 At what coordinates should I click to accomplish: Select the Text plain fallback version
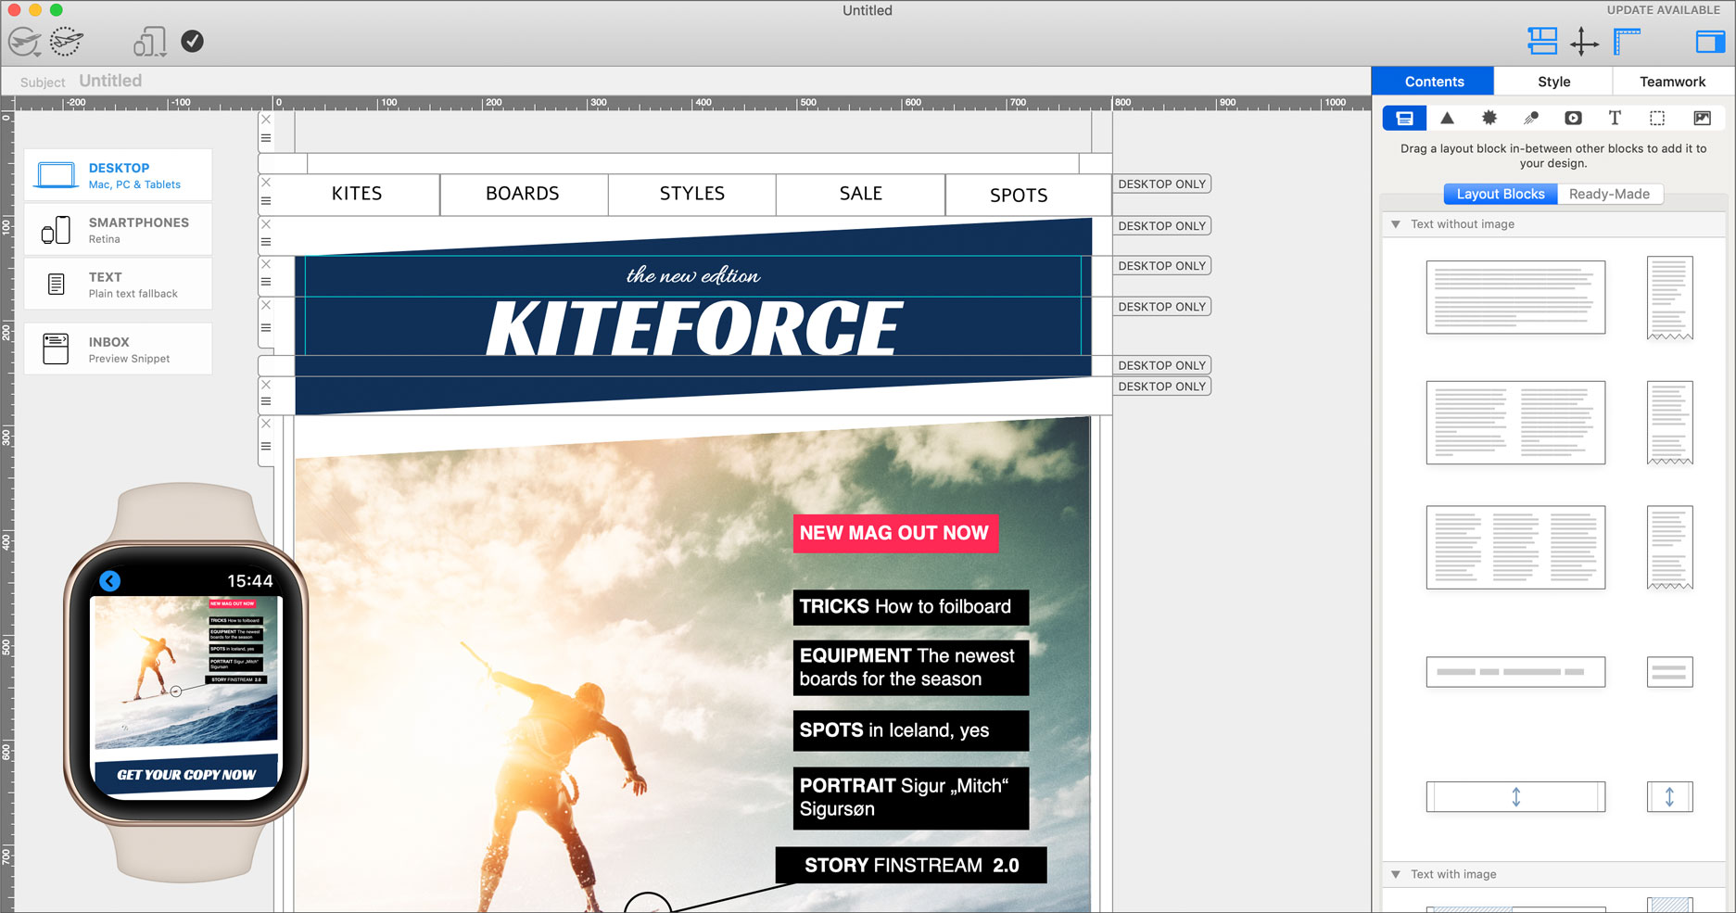pos(119,285)
